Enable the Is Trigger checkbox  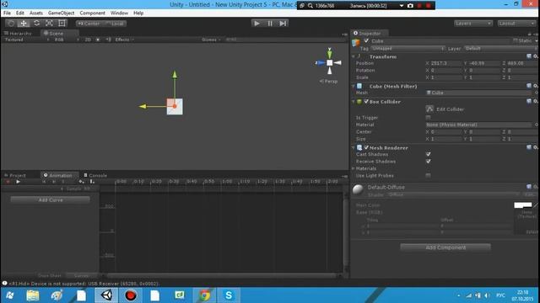pyautogui.click(x=428, y=118)
